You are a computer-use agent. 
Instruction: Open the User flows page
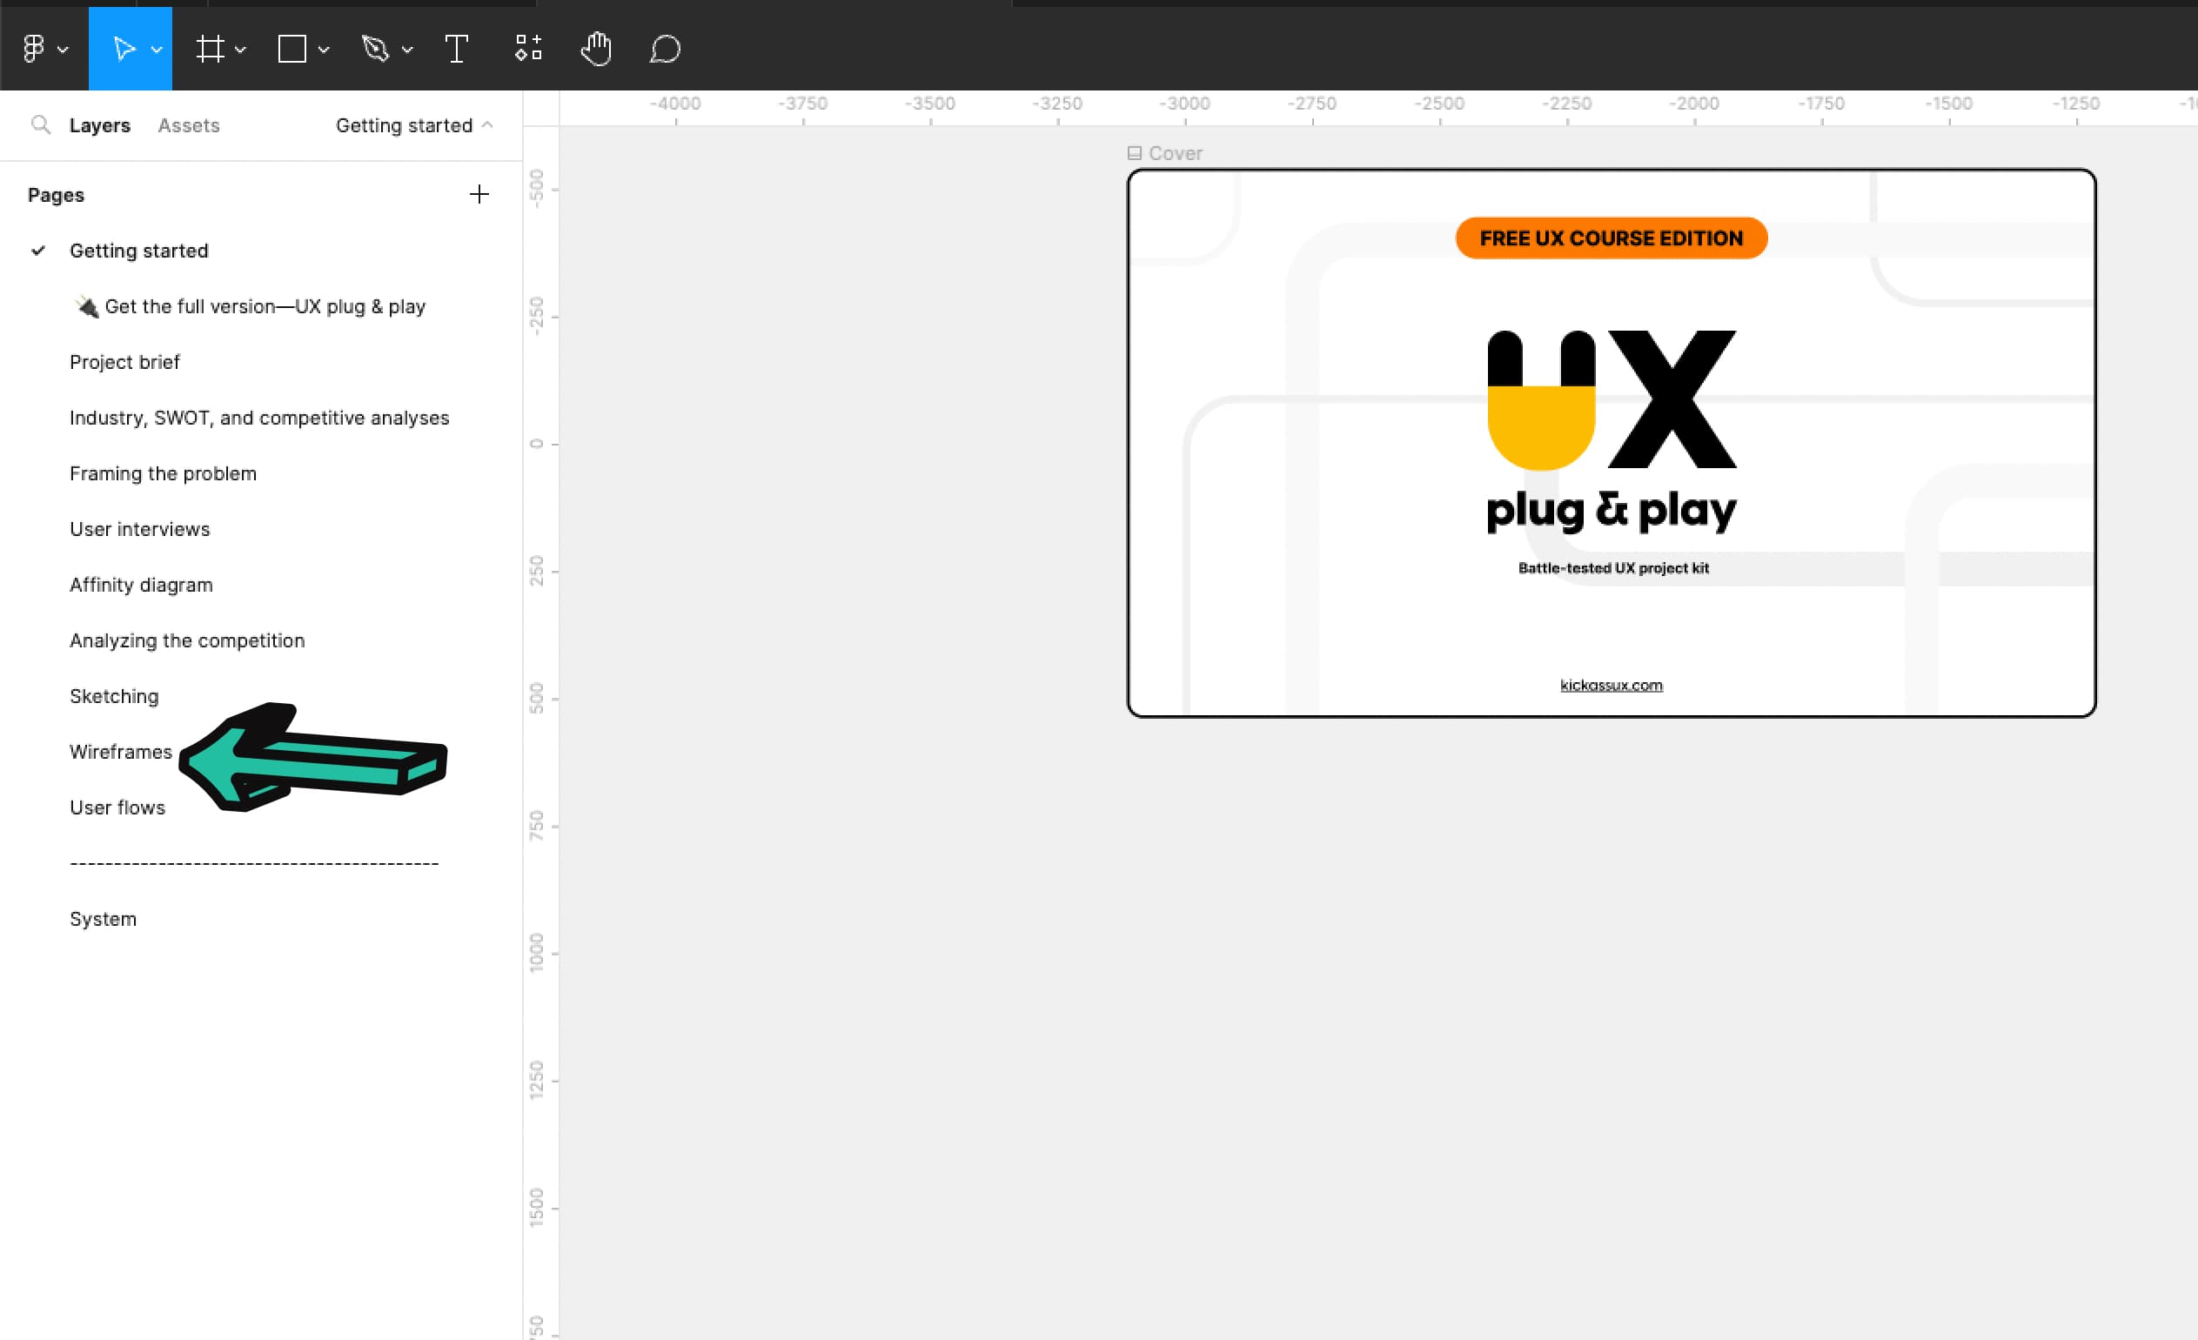(117, 807)
